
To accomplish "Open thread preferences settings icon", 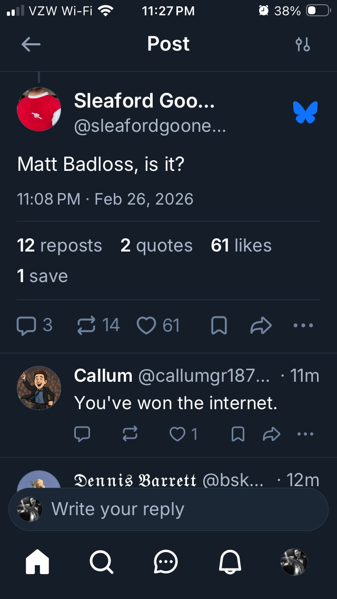I will point(303,44).
